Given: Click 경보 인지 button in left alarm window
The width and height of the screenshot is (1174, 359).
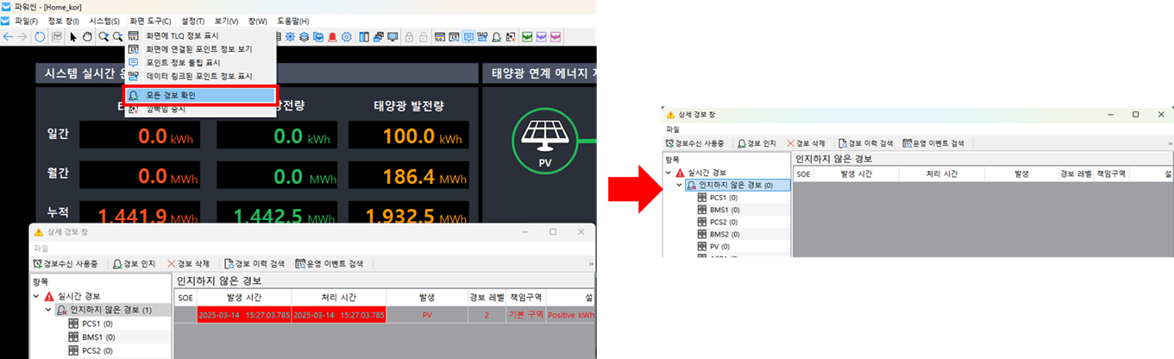Looking at the screenshot, I should 135,263.
